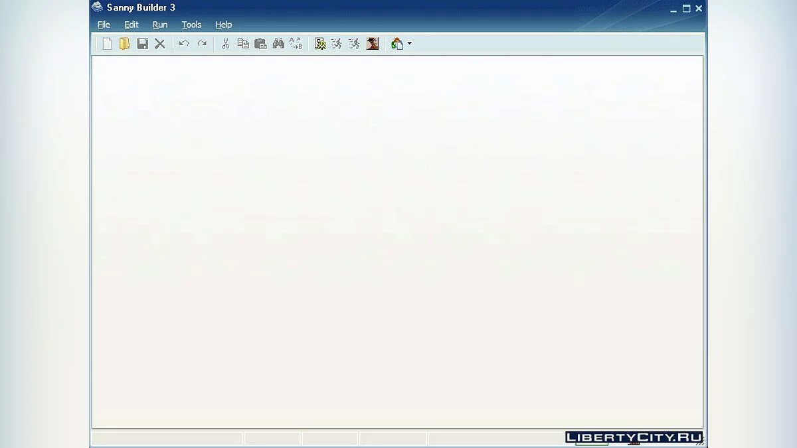797x448 pixels.
Task: Open Find with the binoculars icon
Action: (278, 44)
